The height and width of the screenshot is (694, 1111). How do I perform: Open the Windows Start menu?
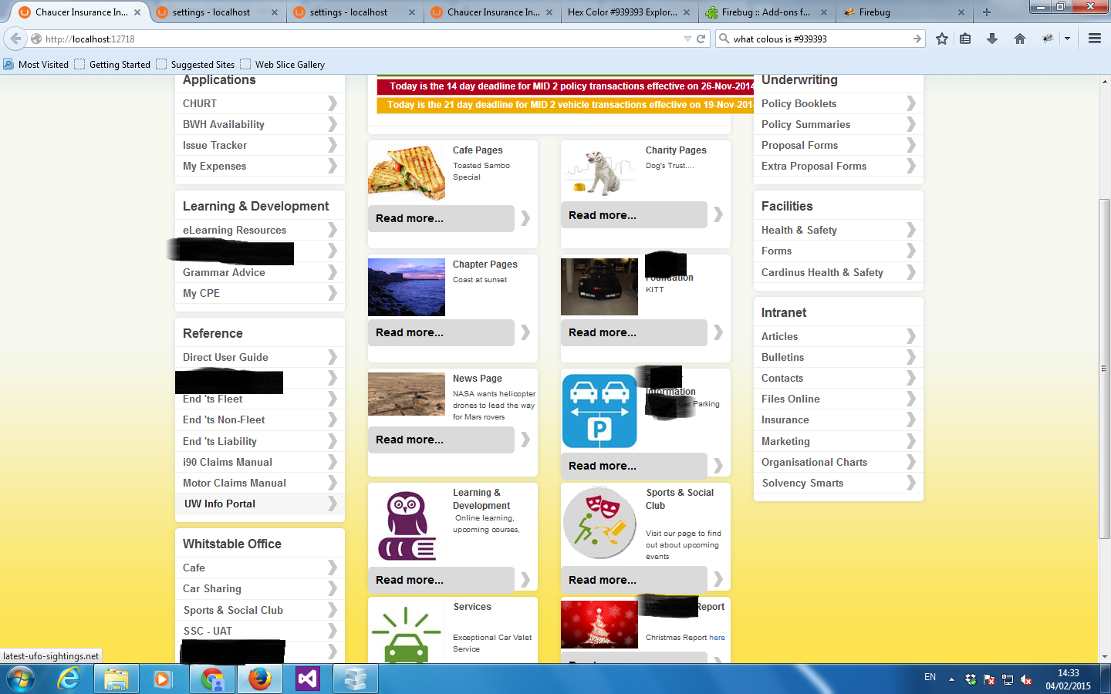click(x=21, y=679)
